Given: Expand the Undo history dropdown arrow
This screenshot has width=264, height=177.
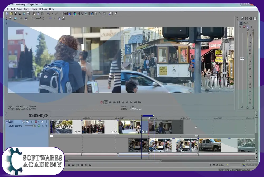Looking at the screenshot, I should coord(52,13).
